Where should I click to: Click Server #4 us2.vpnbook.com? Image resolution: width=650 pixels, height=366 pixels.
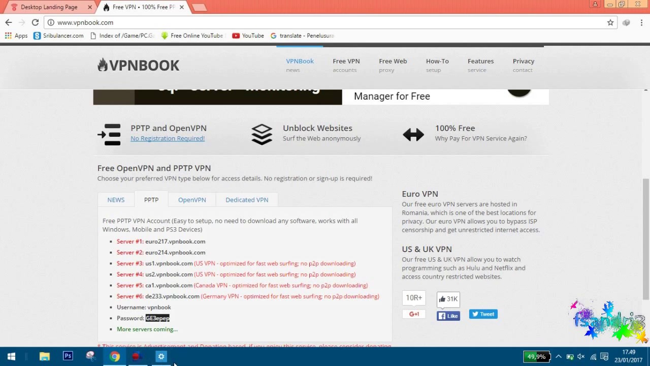(x=236, y=274)
